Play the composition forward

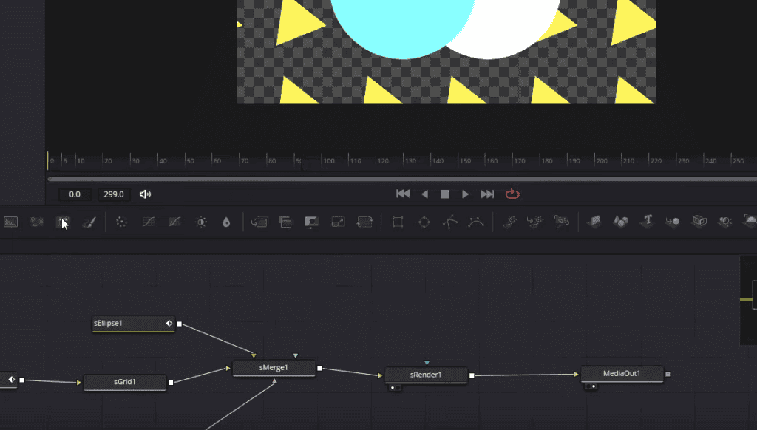(x=466, y=194)
